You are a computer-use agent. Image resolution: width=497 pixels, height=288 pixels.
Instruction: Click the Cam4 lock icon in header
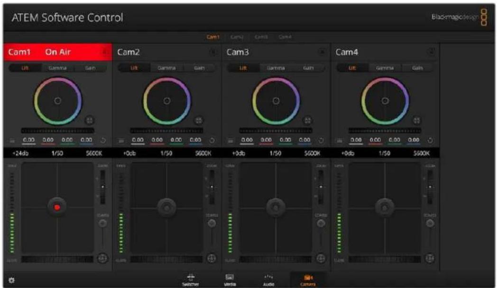coord(432,52)
